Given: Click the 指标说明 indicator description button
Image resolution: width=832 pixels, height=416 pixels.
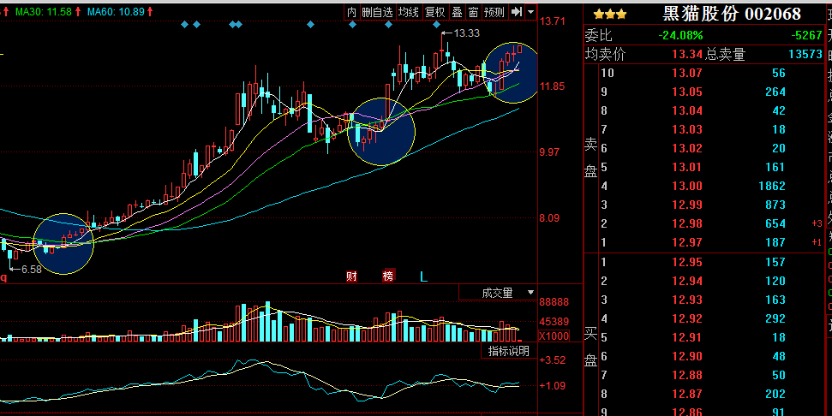Looking at the screenshot, I should (509, 351).
